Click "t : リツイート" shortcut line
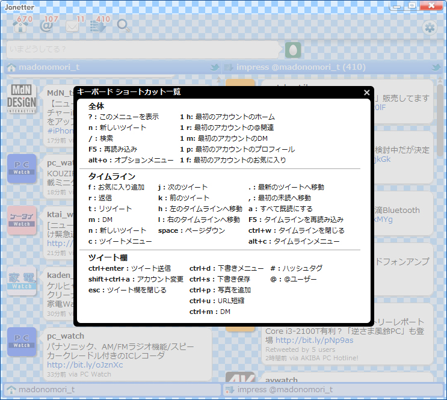The height and width of the screenshot is (400, 447). point(109,209)
